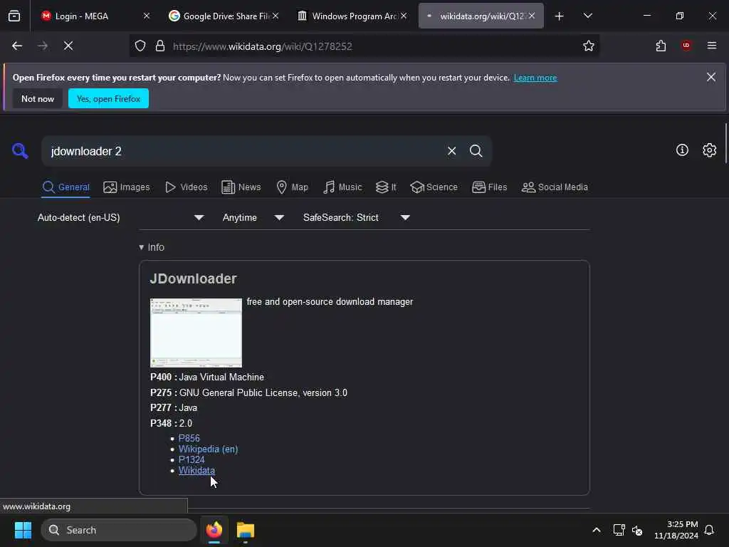Screen dimensions: 729x547
Task: Go back to the previous page
Action: click(x=17, y=46)
